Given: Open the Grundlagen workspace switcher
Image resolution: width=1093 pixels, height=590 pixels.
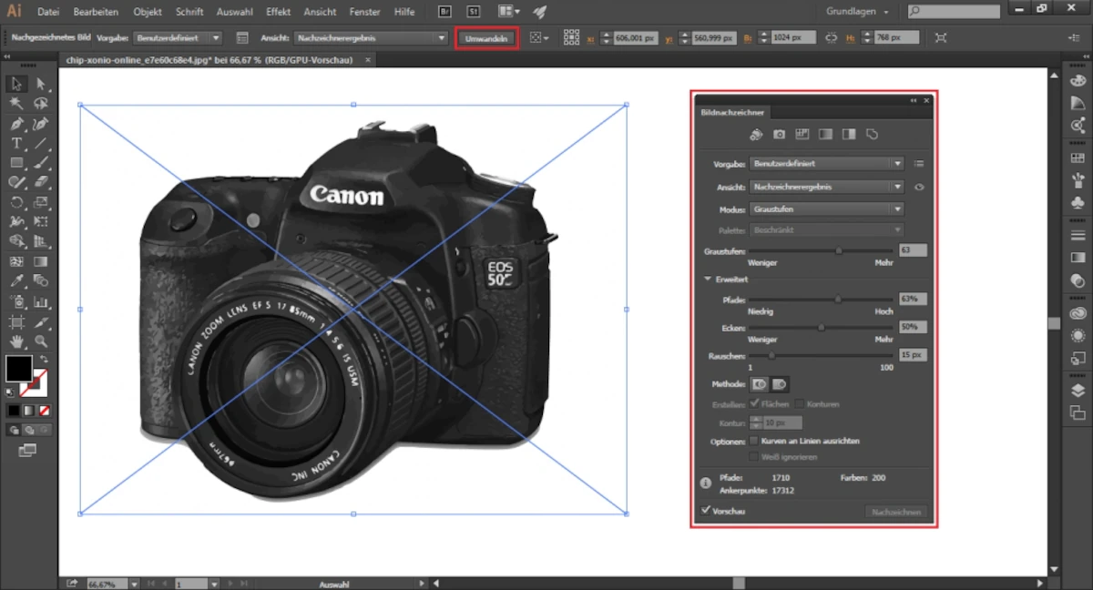Looking at the screenshot, I should point(857,12).
